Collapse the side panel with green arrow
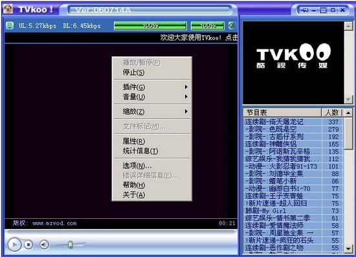 (232, 25)
